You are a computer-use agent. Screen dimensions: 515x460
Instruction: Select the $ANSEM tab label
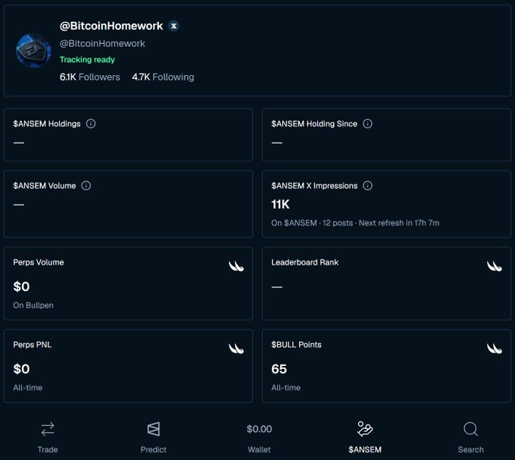point(365,449)
